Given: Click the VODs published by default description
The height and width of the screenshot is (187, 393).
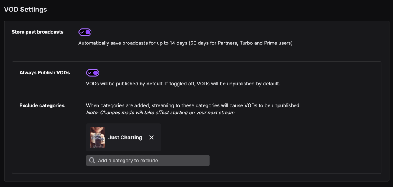Looking at the screenshot, I should click(183, 84).
